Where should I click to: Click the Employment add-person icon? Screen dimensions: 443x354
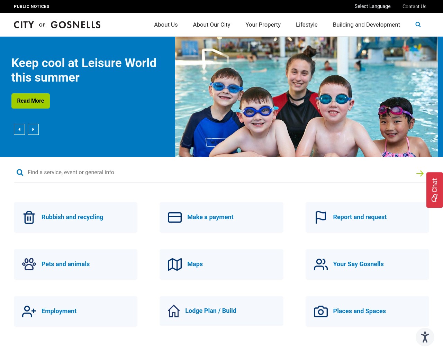click(29, 311)
